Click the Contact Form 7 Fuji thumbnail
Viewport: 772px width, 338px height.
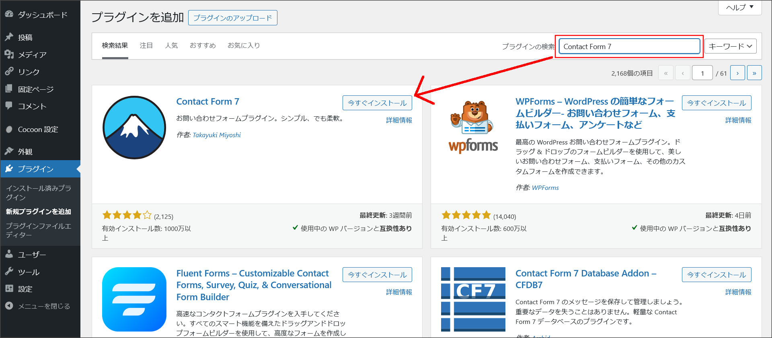coord(134,128)
